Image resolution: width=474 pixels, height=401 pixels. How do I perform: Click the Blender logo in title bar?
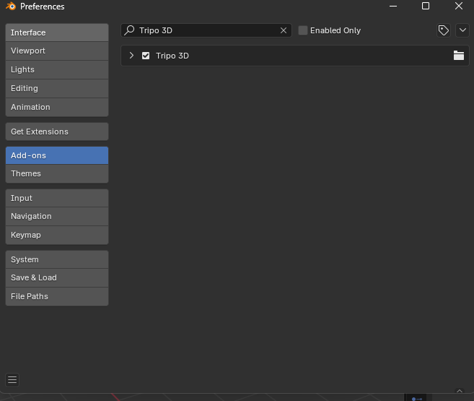click(x=11, y=7)
